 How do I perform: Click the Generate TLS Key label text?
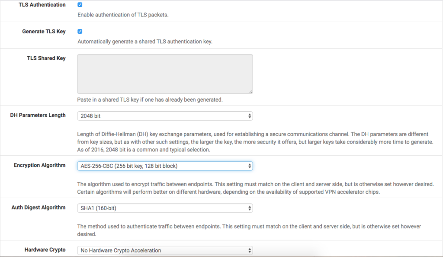tap(44, 31)
